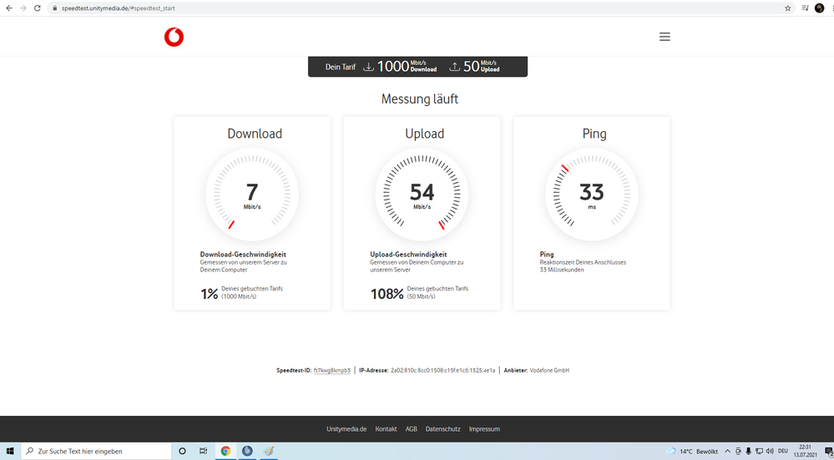Open the network tray icon
Viewport: 834px width, 460px height.
(x=759, y=452)
